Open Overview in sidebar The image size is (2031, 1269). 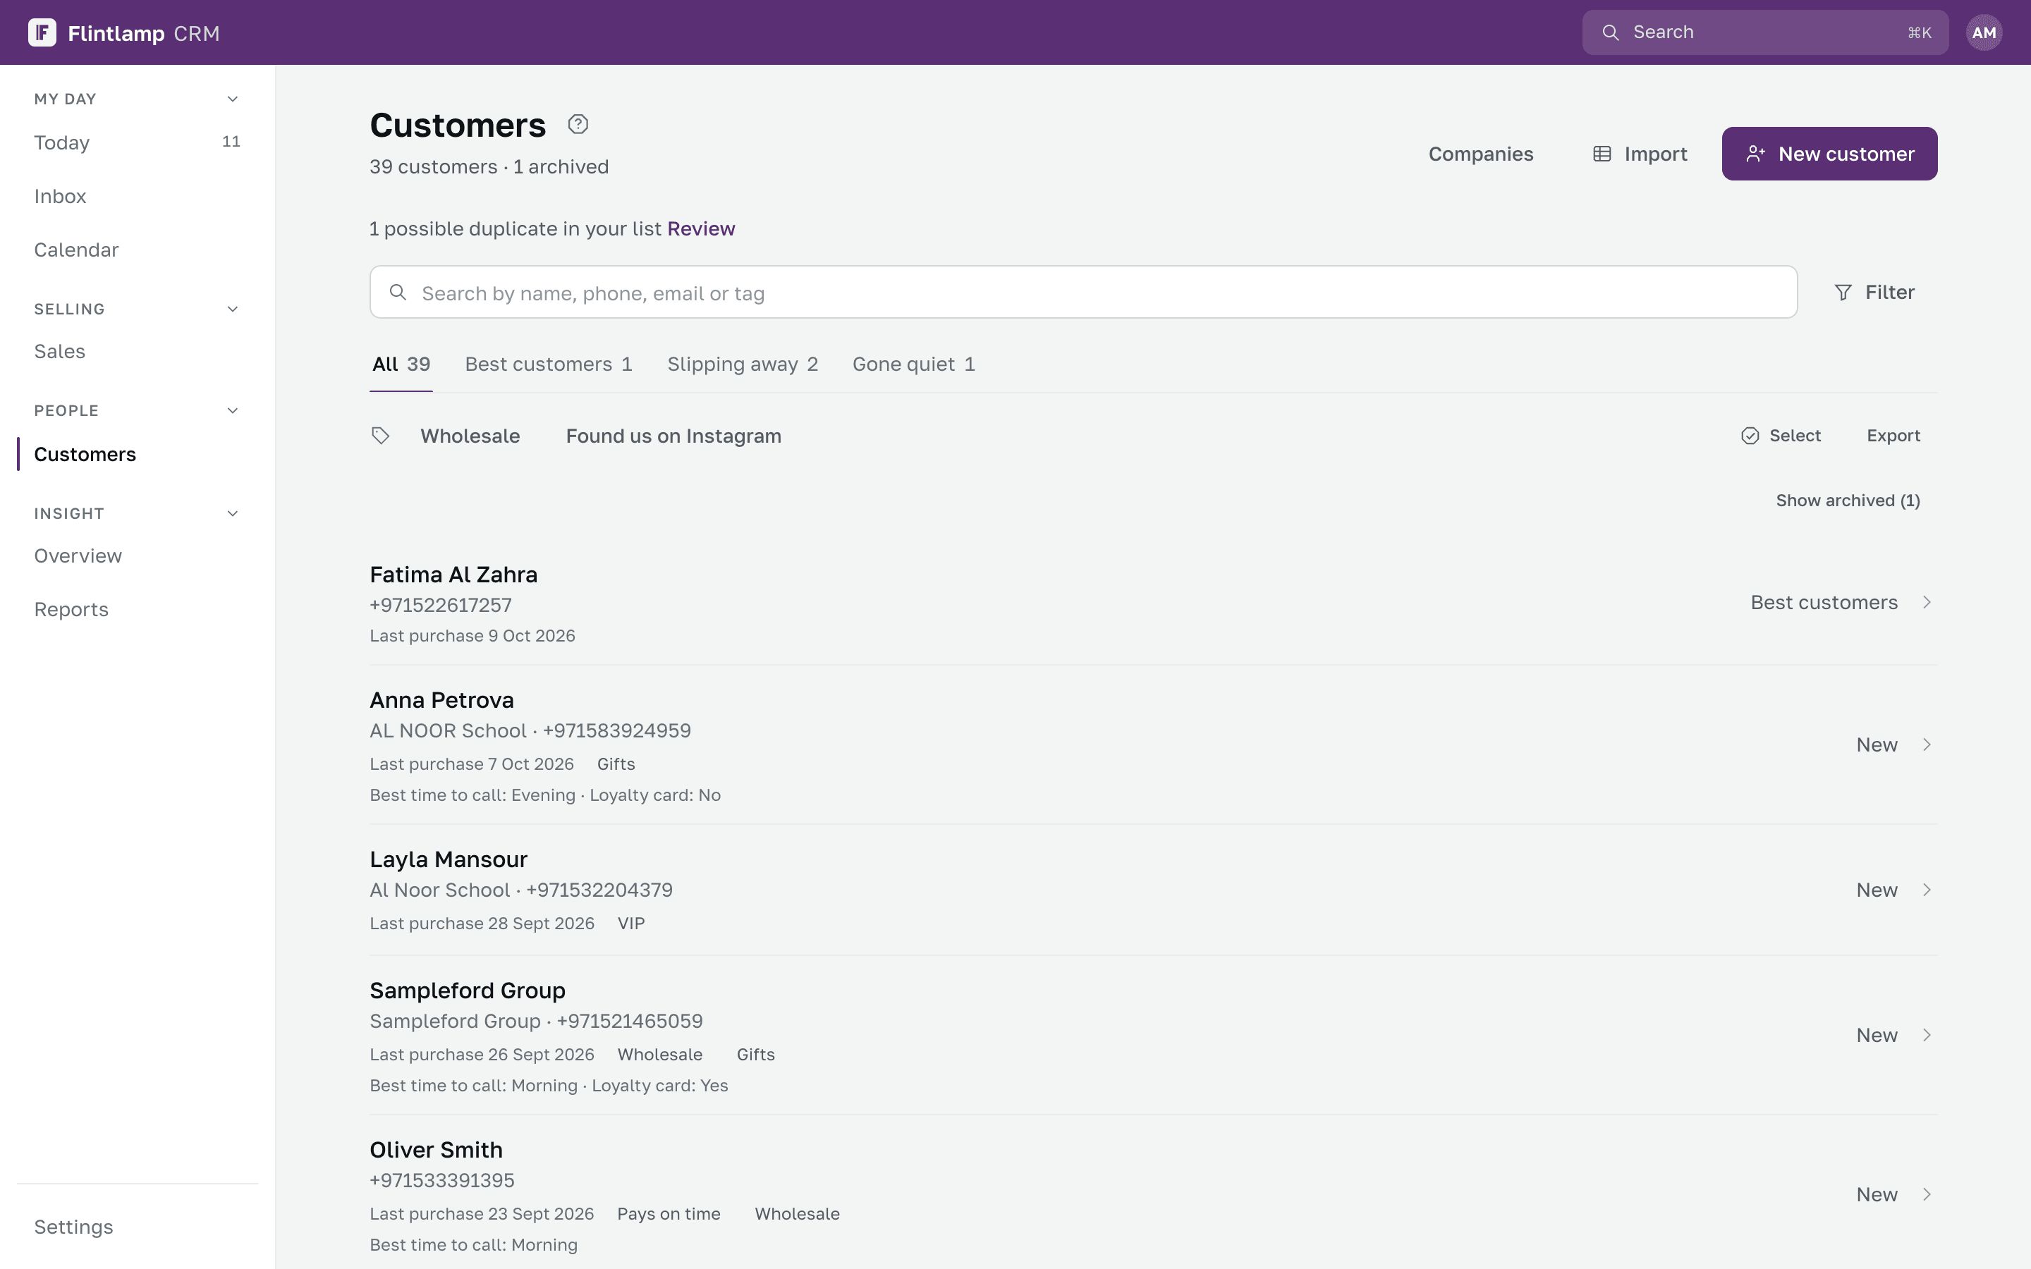(x=138, y=556)
